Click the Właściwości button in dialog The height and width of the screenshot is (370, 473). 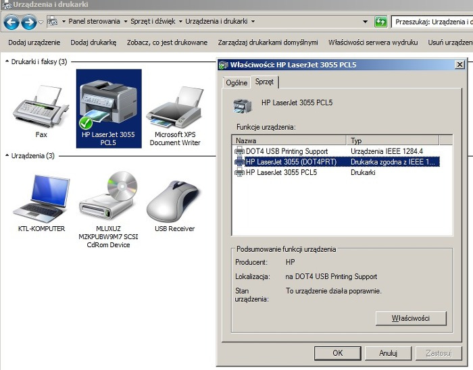[x=411, y=318]
